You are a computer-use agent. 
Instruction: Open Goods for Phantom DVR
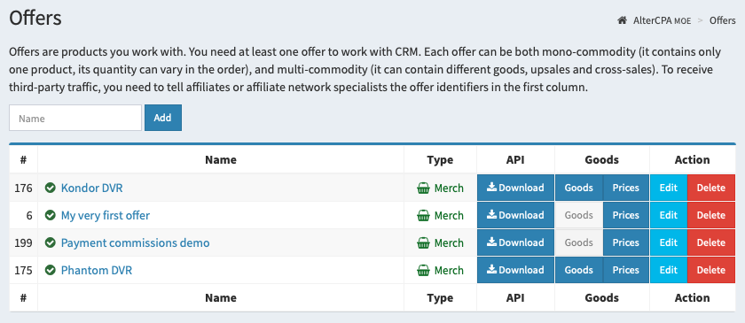click(578, 271)
